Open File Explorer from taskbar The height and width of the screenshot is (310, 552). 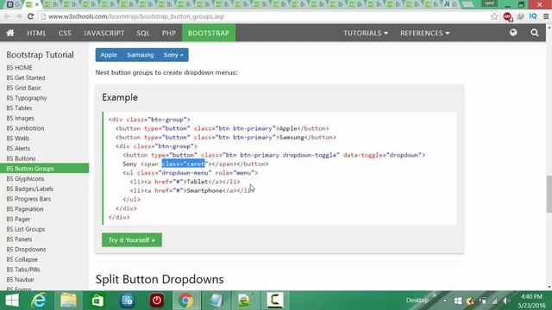68,301
